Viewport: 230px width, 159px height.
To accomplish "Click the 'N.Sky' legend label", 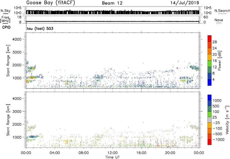I will 5,11.
